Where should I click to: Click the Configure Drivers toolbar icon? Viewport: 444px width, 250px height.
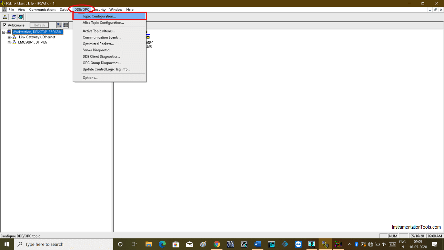click(x=14, y=17)
